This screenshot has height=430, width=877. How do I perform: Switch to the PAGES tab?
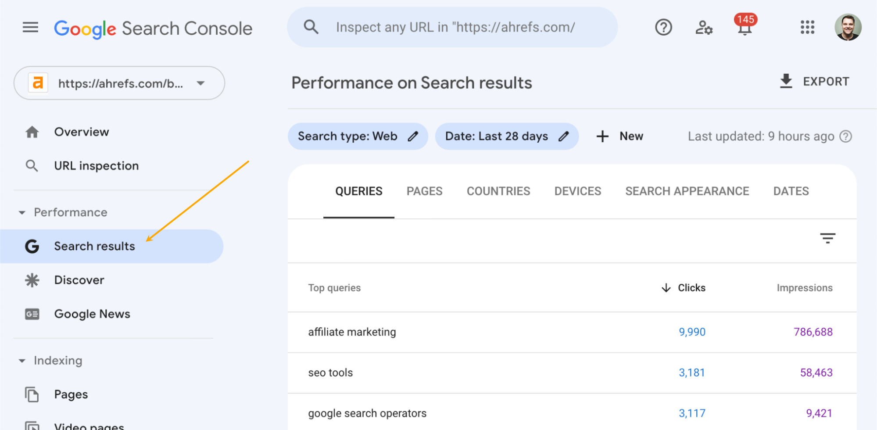pyautogui.click(x=424, y=191)
